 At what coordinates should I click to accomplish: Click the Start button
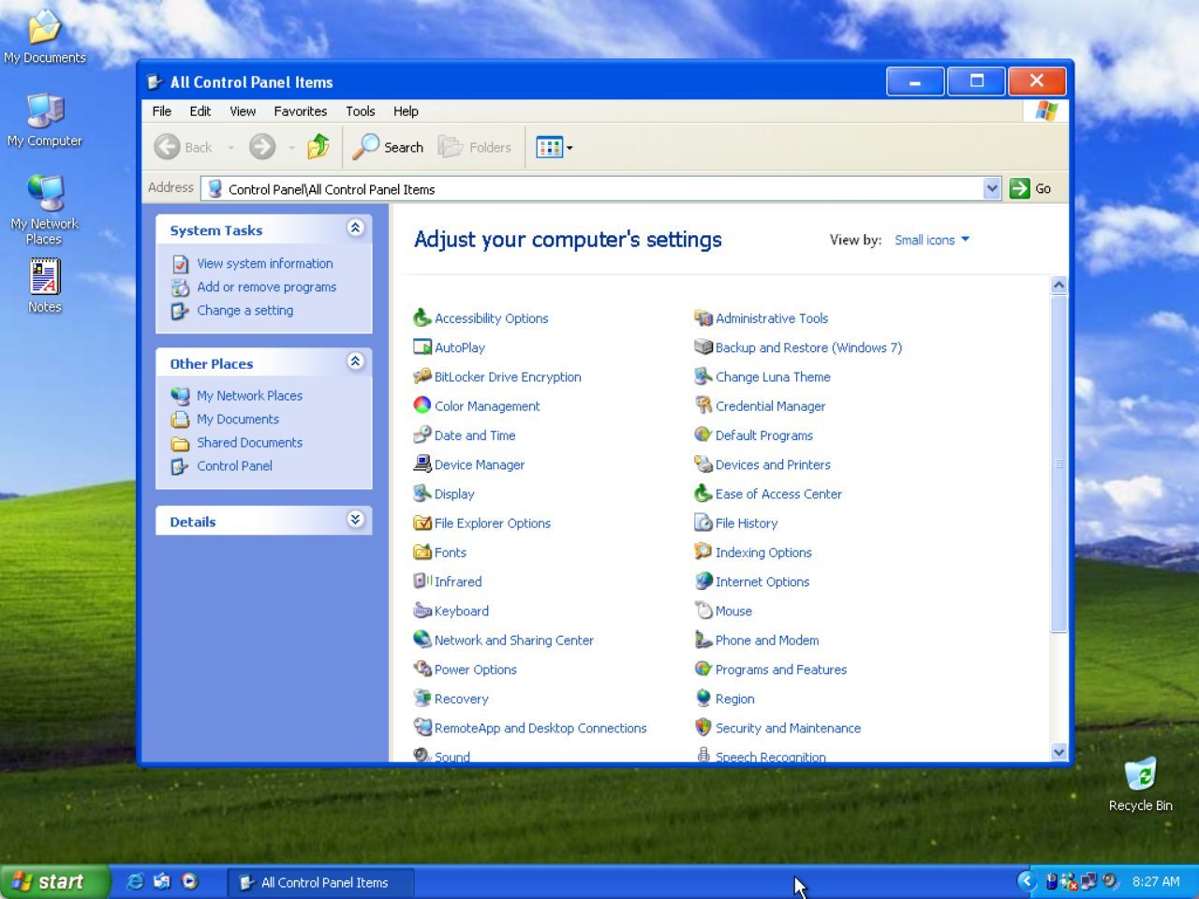53,881
